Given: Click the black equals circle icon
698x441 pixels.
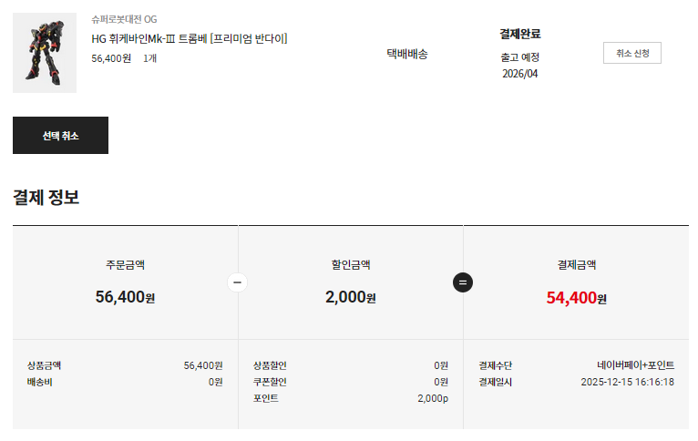Looking at the screenshot, I should coord(463,282).
